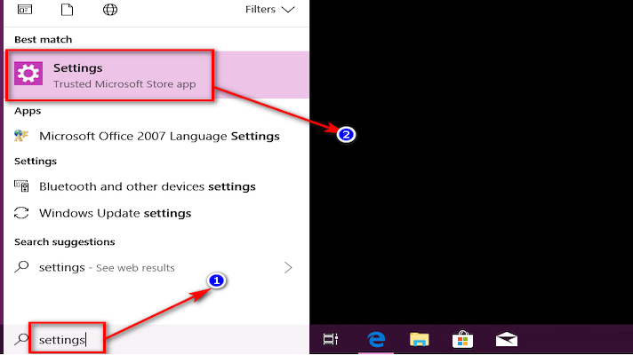Click the pink Settings gear icon

(28, 74)
